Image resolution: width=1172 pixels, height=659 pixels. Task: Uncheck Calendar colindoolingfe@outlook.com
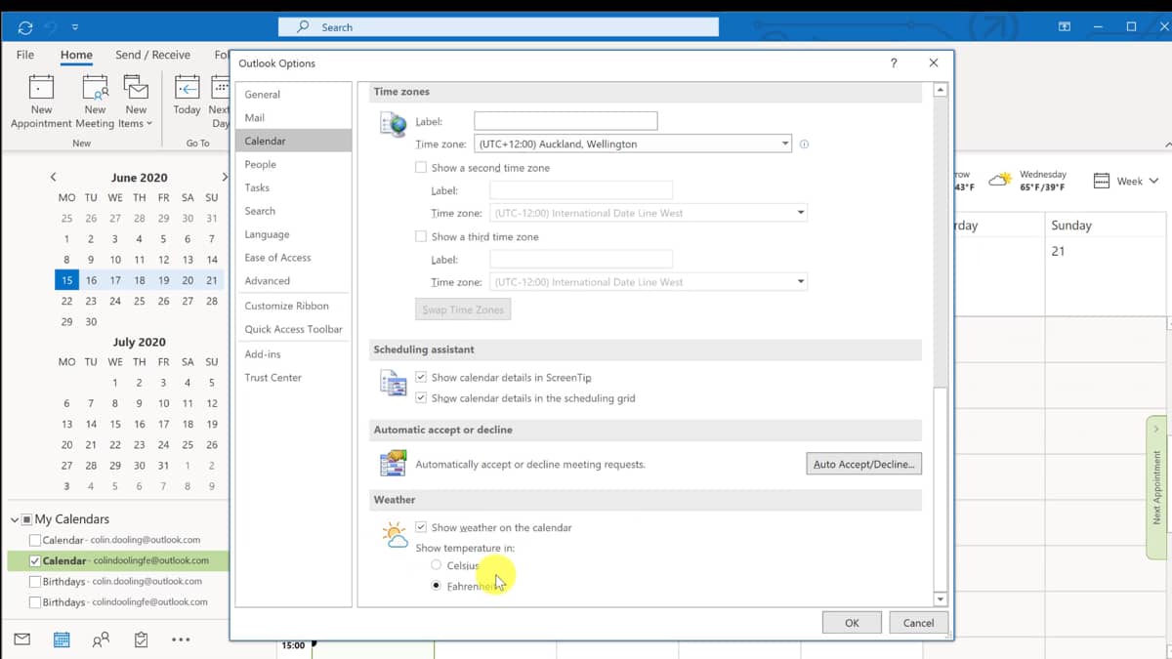pyautogui.click(x=35, y=561)
